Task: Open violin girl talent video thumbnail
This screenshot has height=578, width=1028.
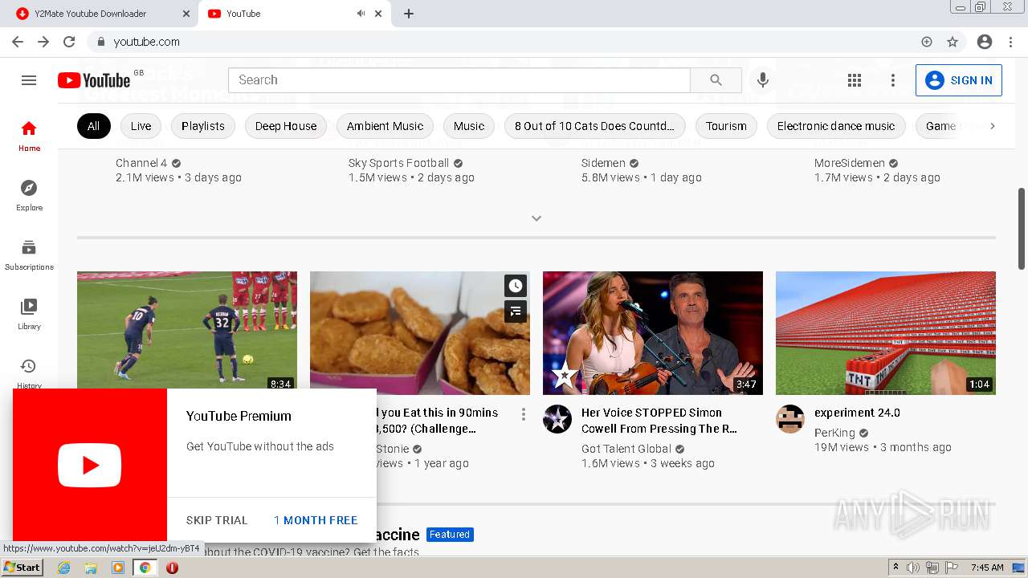Action: point(653,333)
